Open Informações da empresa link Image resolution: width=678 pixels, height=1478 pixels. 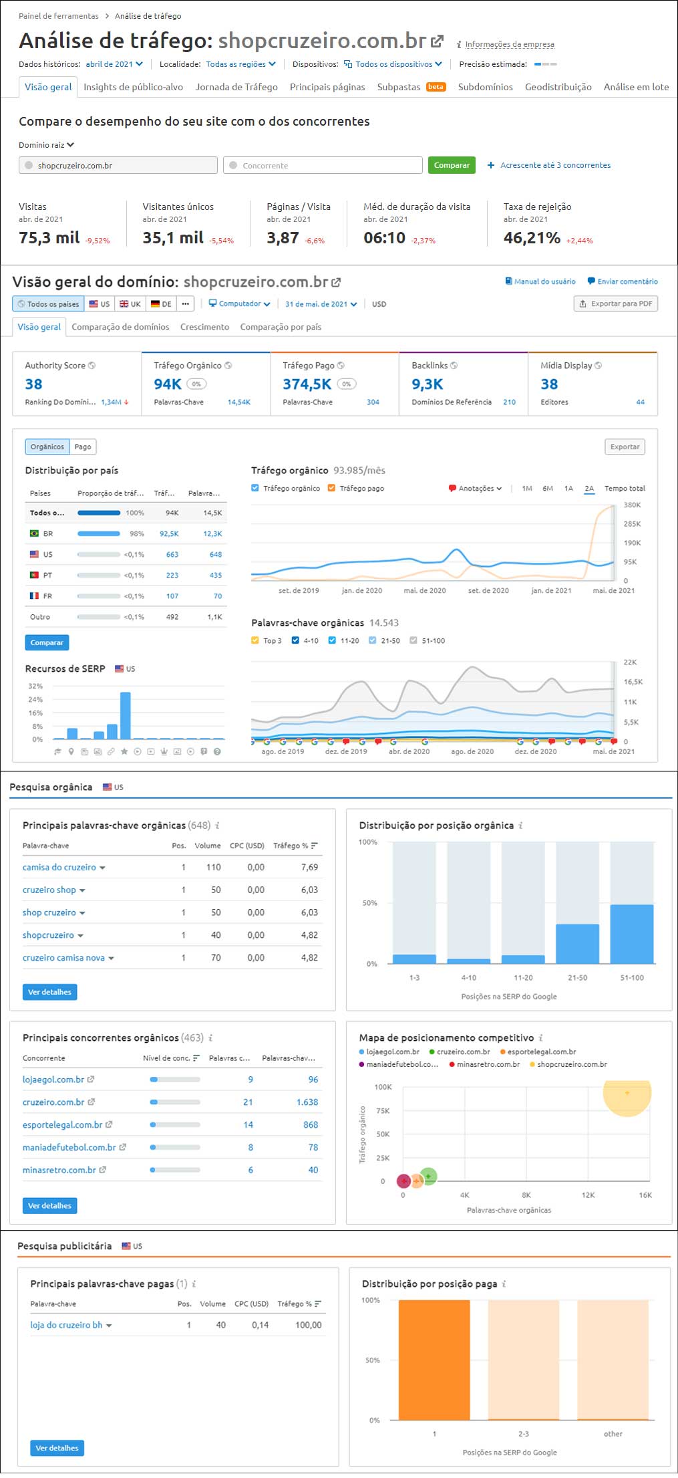tap(510, 44)
